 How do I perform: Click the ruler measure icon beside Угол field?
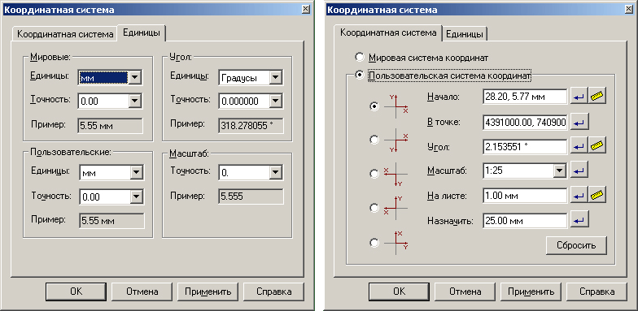point(597,146)
